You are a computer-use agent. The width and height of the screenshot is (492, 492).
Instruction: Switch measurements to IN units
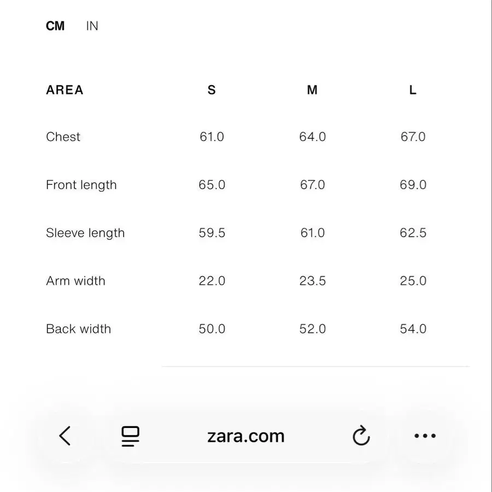92,26
